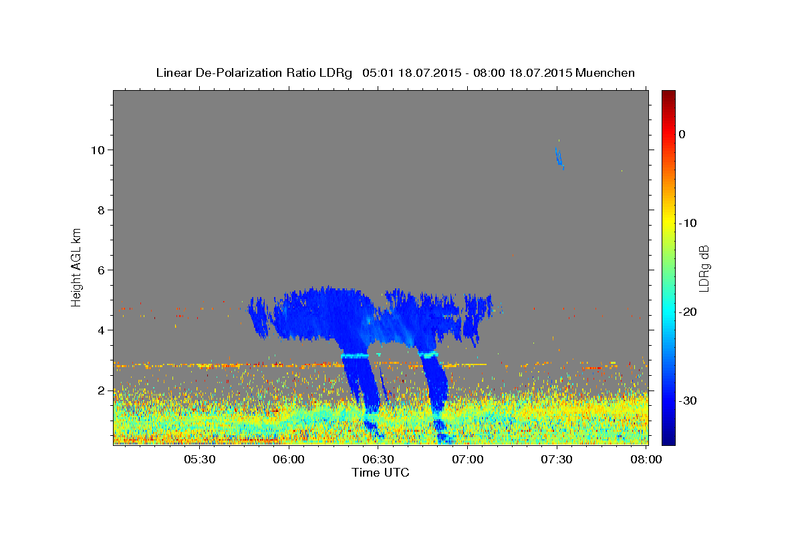Click the '07:30' time tick label

tap(557, 459)
